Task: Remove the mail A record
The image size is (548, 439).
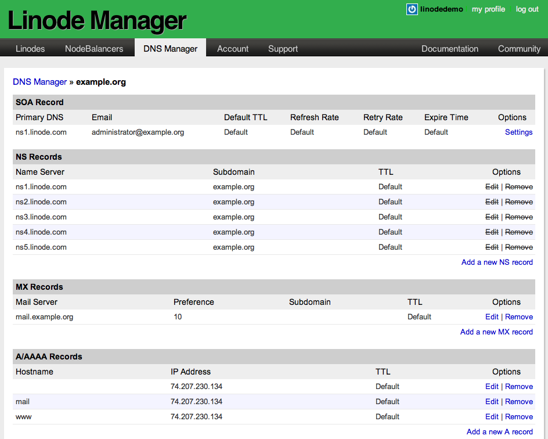Action: (x=519, y=402)
